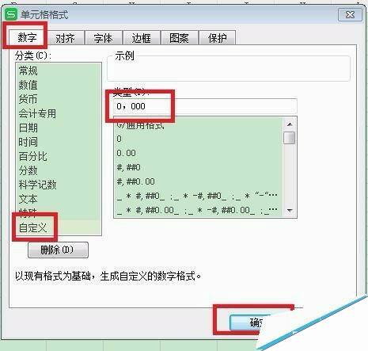Open the 保护 tab
Screen dimensions: 368x351
(x=217, y=38)
